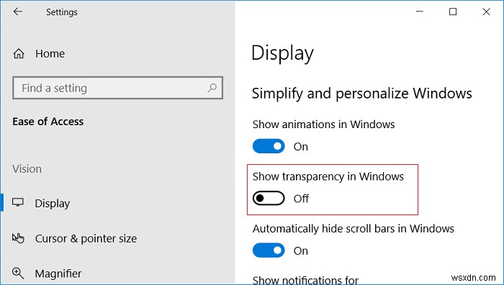Click the Simplify and personalize Windows heading
Screen dimensions: 504x285
pos(362,94)
